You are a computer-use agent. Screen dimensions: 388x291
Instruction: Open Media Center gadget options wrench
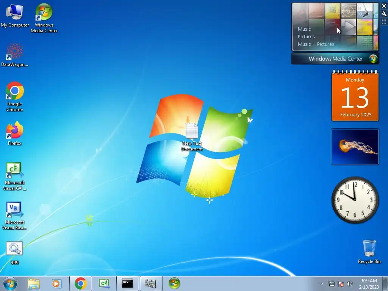[384, 14]
